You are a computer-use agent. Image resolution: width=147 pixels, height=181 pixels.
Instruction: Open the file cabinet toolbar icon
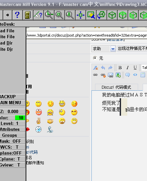28,15
